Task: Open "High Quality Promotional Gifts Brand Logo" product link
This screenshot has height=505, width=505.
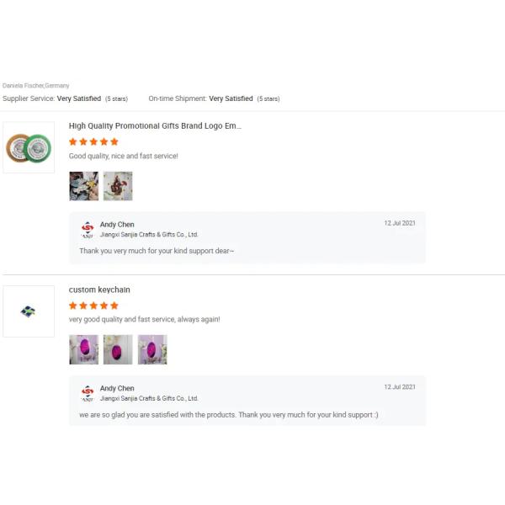Action: click(155, 125)
